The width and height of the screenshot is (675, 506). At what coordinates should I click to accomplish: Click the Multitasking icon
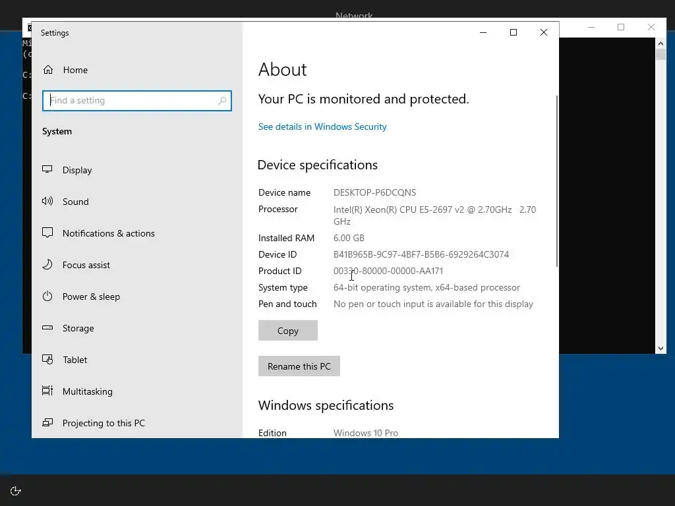point(47,391)
